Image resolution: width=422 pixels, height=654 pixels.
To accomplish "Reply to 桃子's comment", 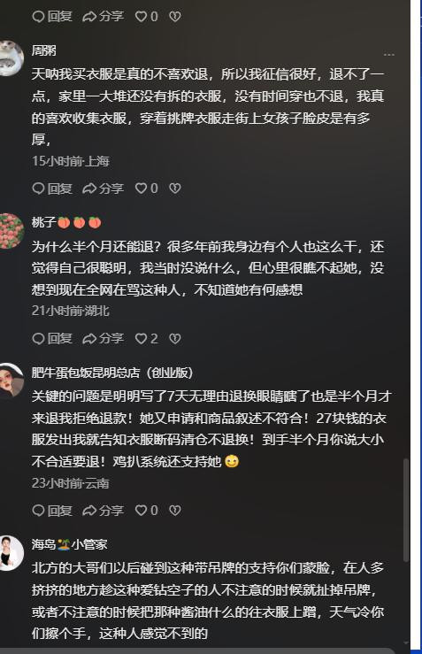I will (52, 339).
